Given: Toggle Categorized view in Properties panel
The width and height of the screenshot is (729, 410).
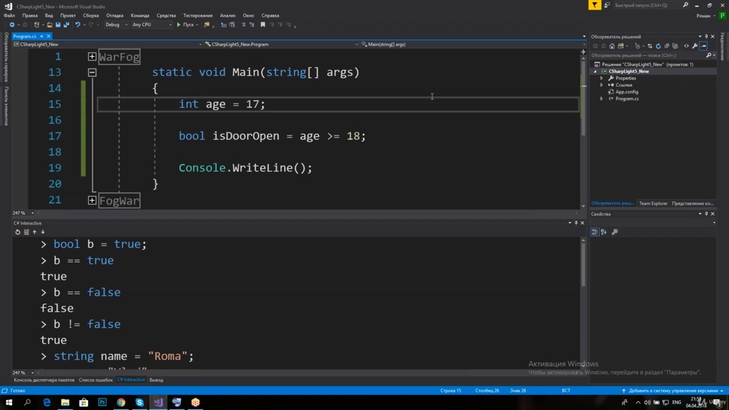Looking at the screenshot, I should tap(595, 232).
